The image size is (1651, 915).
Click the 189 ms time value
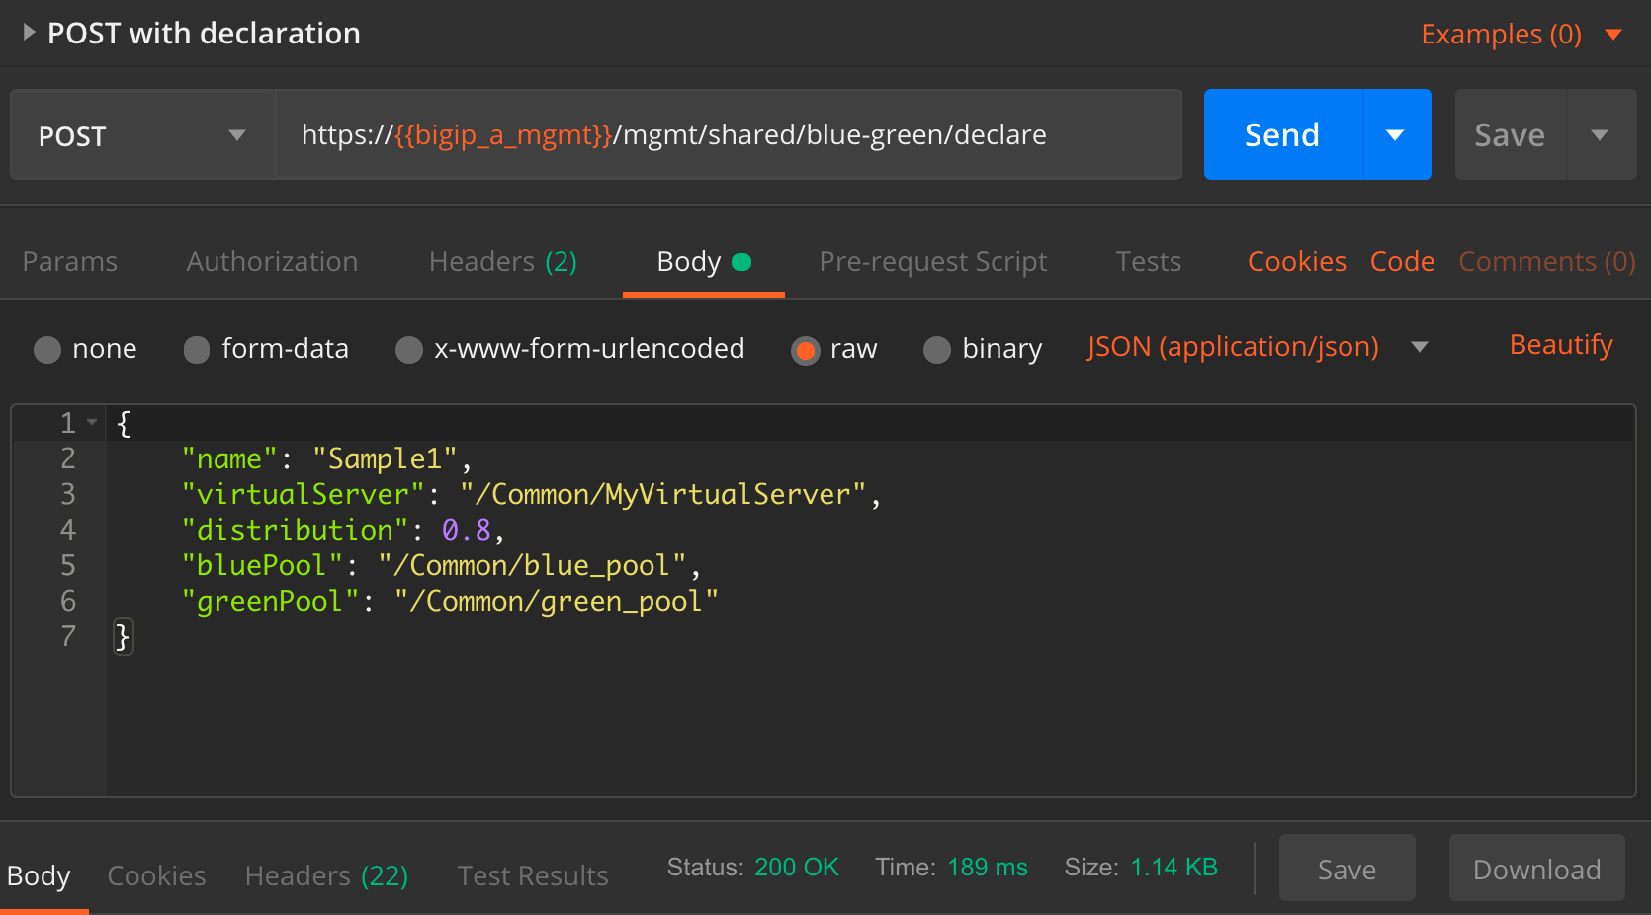pyautogui.click(x=988, y=868)
